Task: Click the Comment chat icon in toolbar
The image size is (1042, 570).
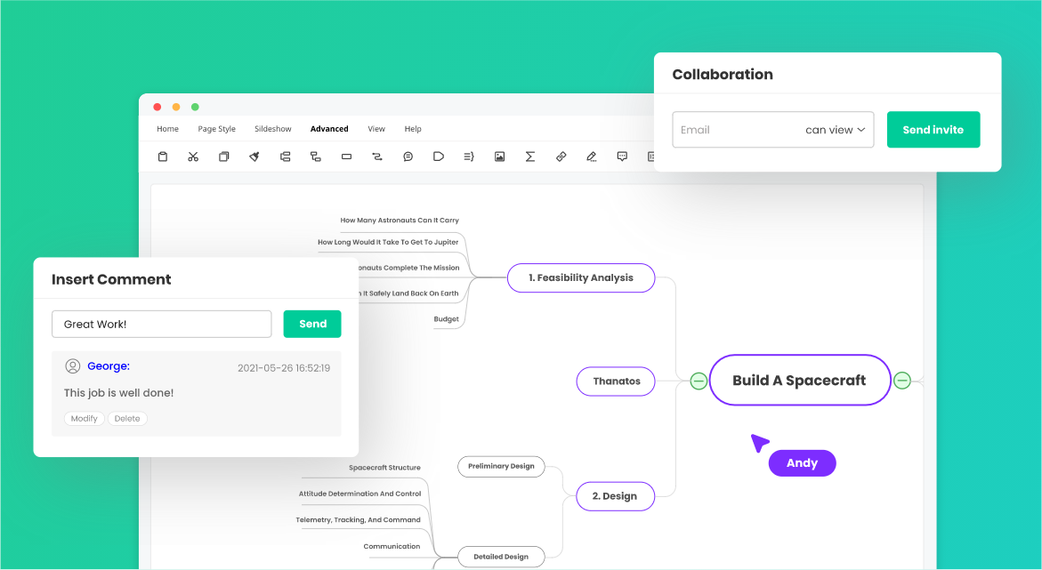Action: (622, 157)
